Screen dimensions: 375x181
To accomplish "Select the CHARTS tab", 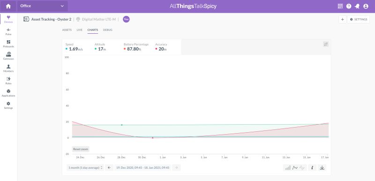I will pyautogui.click(x=93, y=30).
